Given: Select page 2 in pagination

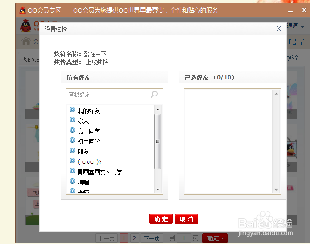Looking at the screenshot, I should (134, 238).
